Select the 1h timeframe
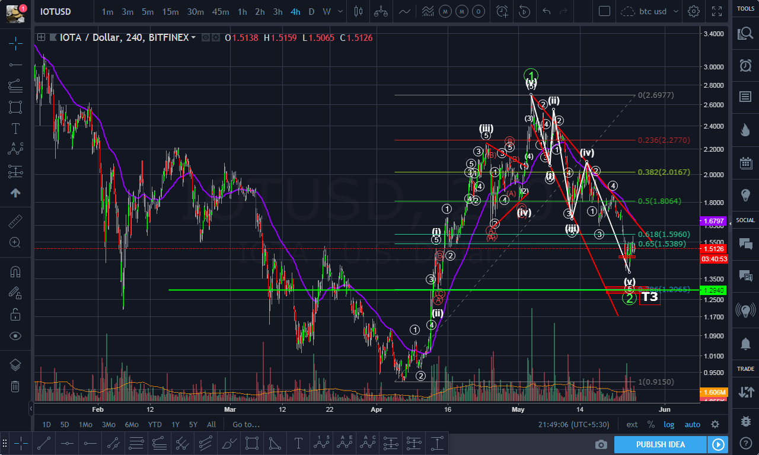Image resolution: width=759 pixels, height=455 pixels. coord(242,11)
